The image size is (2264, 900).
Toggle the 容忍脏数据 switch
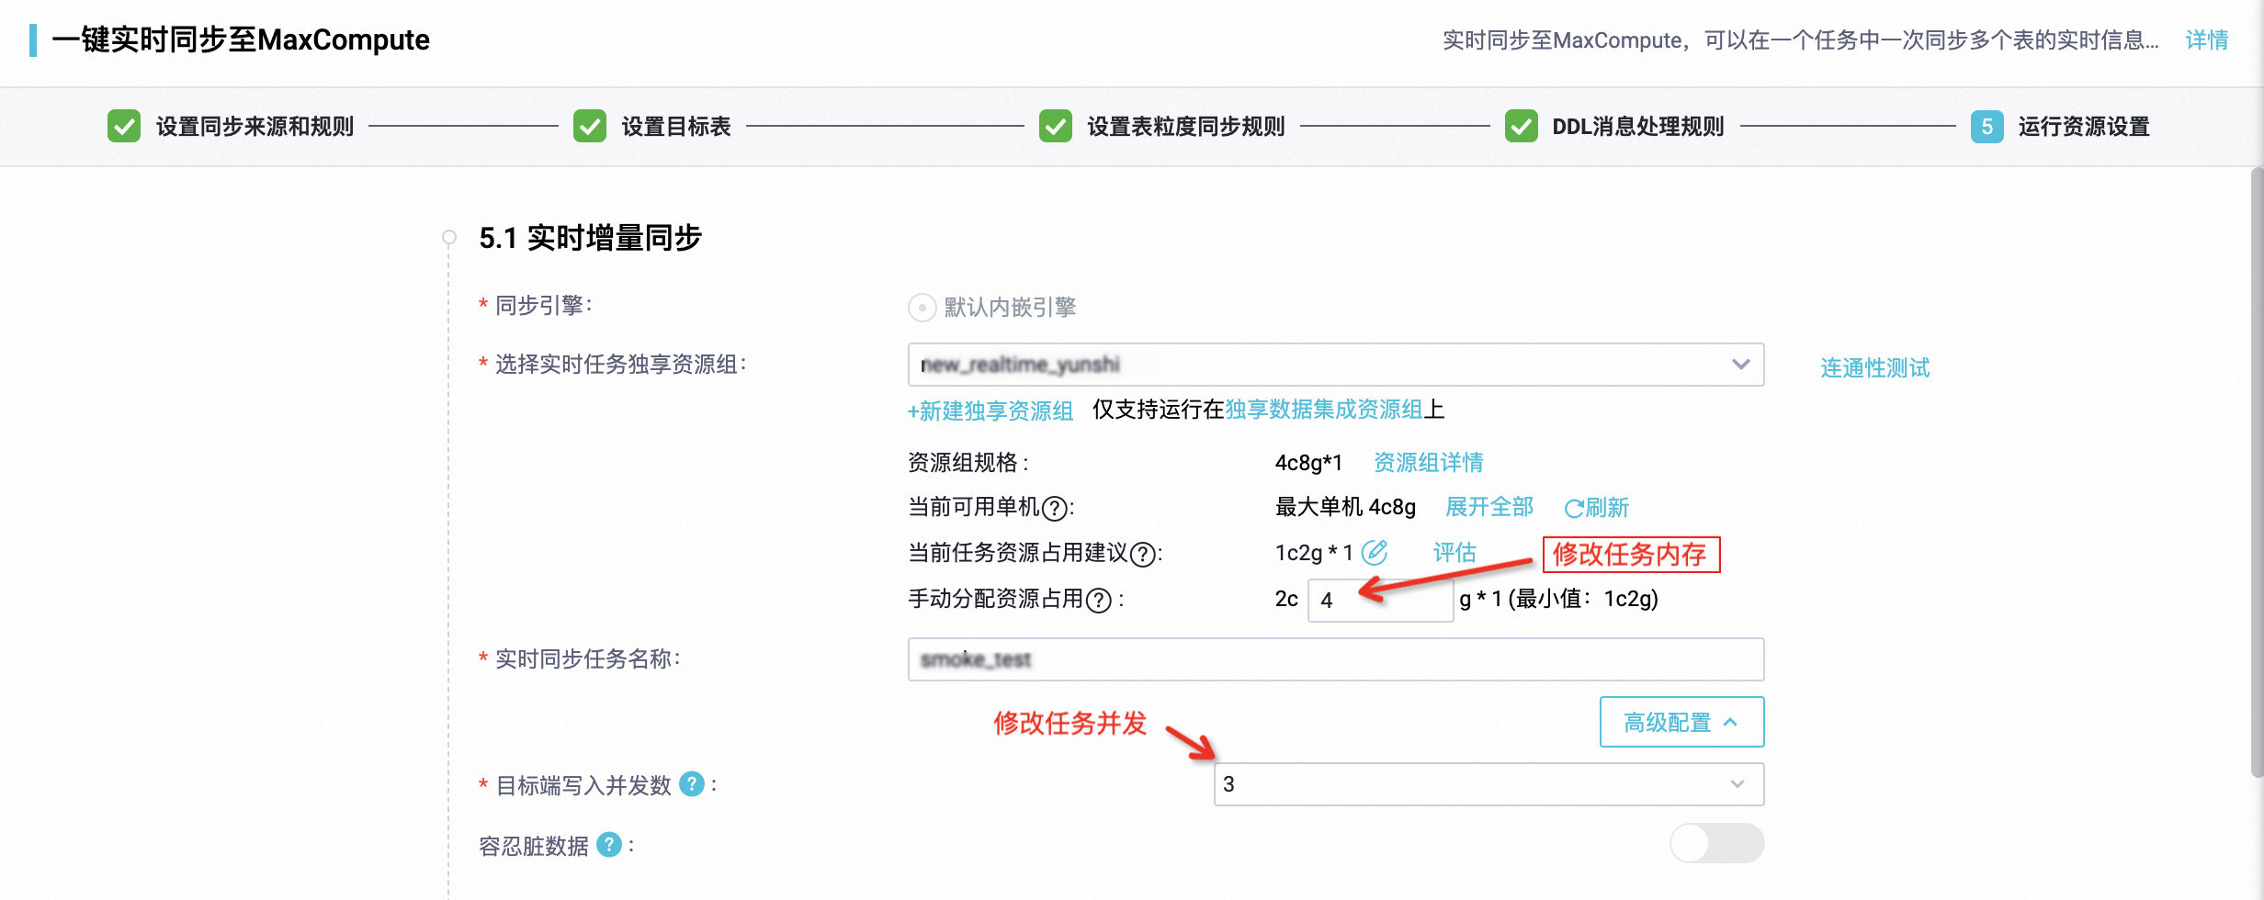[x=1716, y=843]
